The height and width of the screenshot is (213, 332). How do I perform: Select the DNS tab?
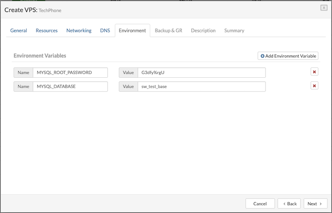(x=105, y=31)
